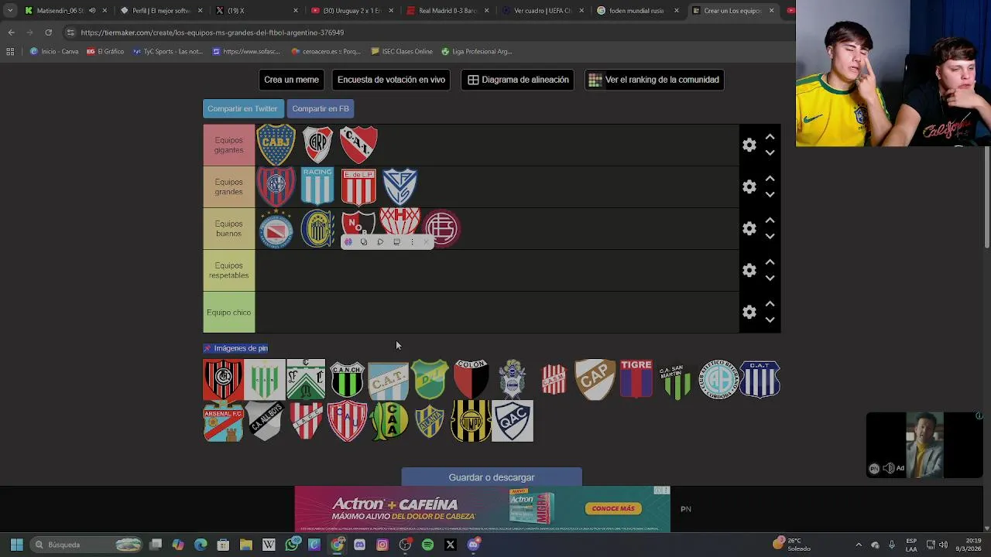Pick the C.A.T. Talleres blue-striped crest
This screenshot has height=557, width=991.
(x=760, y=379)
